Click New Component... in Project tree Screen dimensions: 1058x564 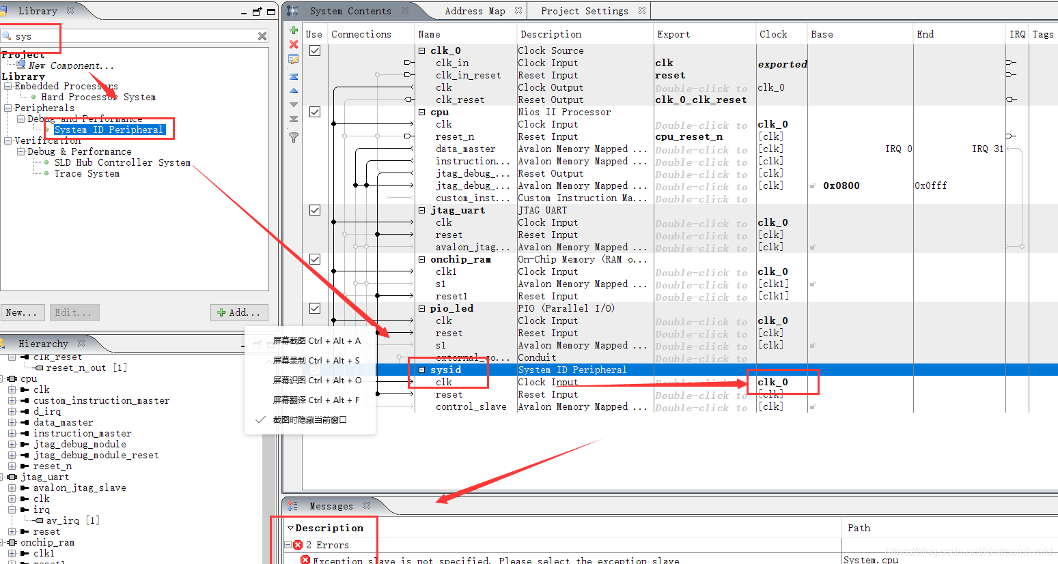tap(71, 65)
